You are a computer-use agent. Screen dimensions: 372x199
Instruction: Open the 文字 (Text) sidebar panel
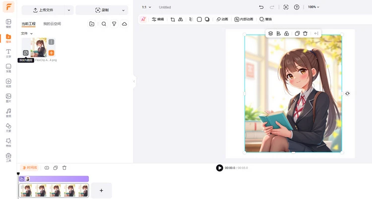[8, 53]
